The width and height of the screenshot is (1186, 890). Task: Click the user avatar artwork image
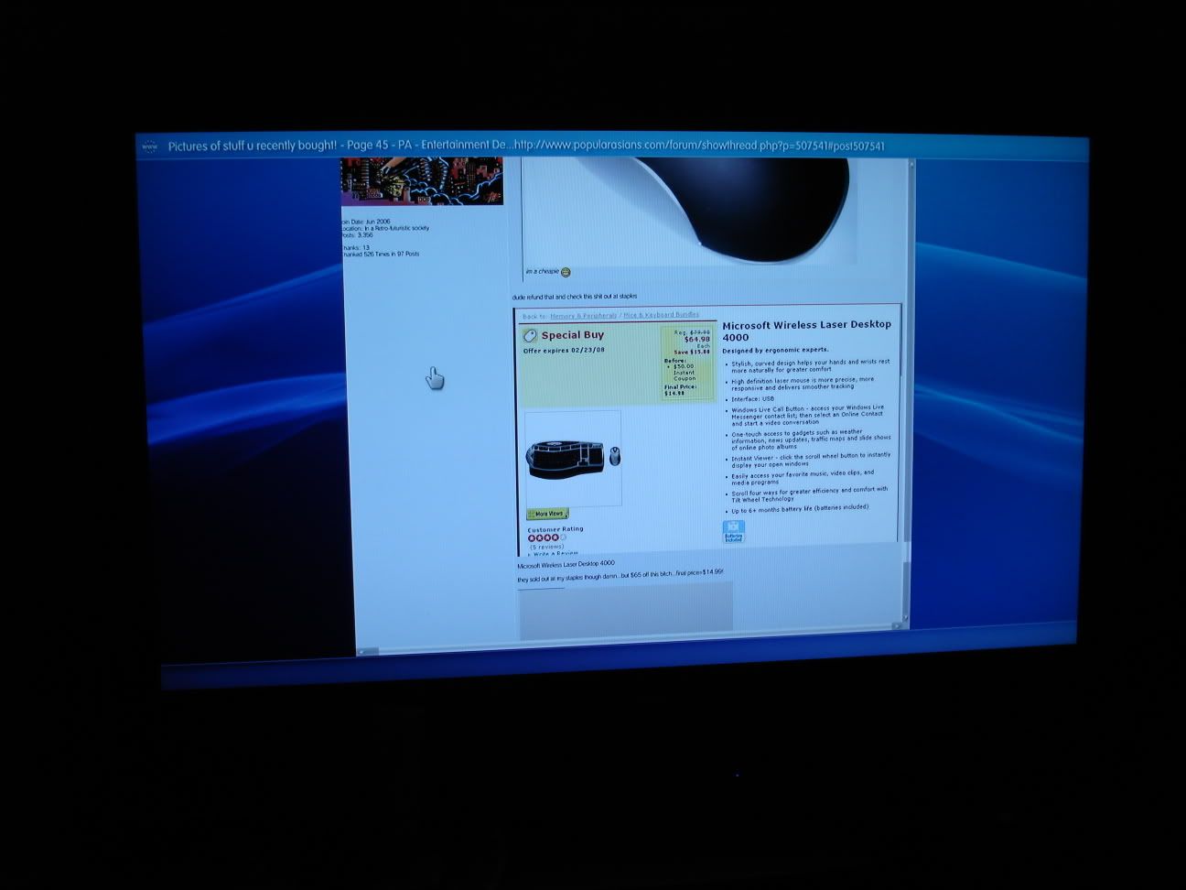pos(422,180)
